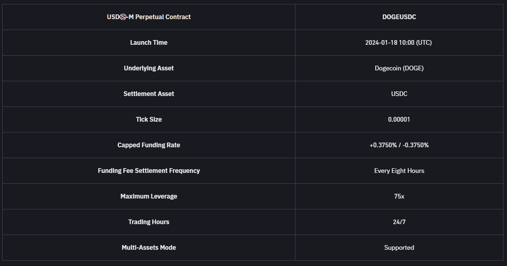Image resolution: width=507 pixels, height=266 pixels.
Task: Select the 75x leverage value
Action: (x=399, y=196)
